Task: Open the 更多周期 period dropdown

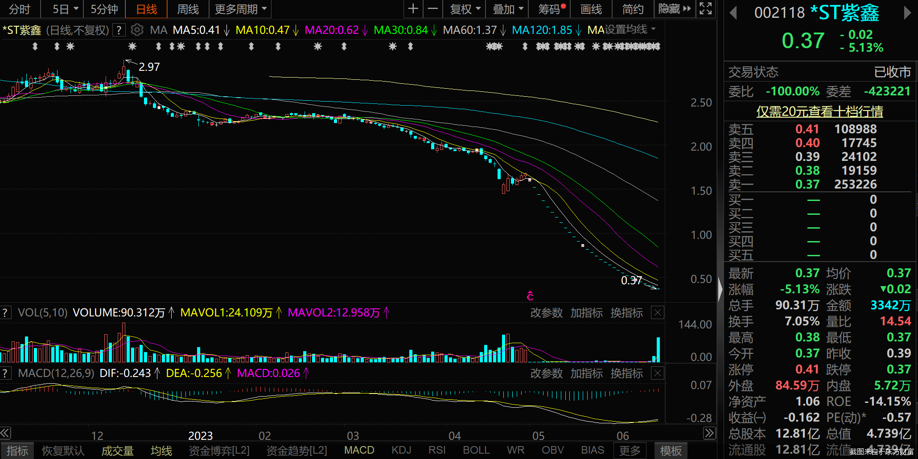Action: [240, 9]
